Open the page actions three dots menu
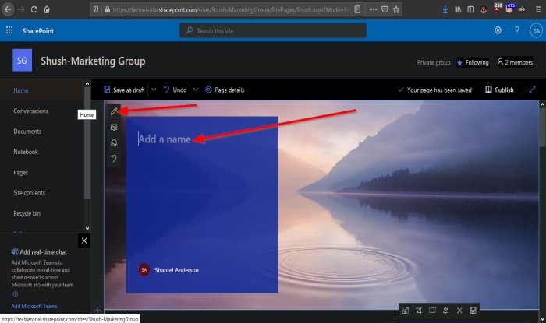This screenshot has height=323, width=546. tap(374, 9)
